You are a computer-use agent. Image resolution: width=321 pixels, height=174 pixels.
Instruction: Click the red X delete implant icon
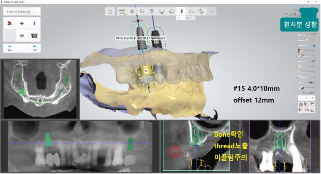[x=10, y=23]
